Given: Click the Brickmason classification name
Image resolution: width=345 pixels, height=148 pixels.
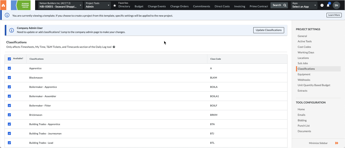Looking at the screenshot, I should (36, 115).
